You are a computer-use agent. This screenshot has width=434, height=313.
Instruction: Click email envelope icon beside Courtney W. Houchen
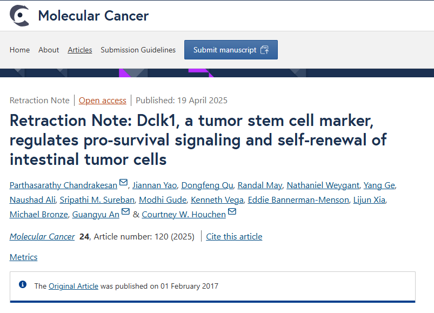click(232, 211)
